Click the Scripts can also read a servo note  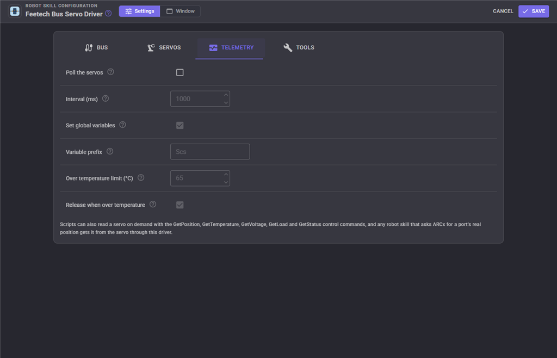click(270, 229)
